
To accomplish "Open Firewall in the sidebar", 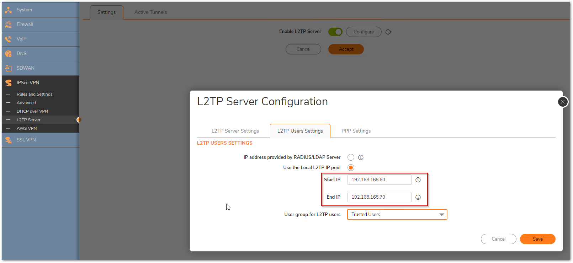I will click(41, 25).
